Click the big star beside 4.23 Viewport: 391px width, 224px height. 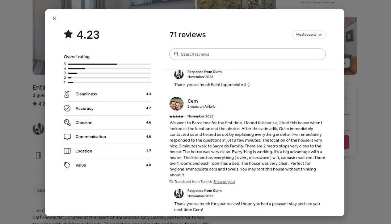click(x=68, y=34)
